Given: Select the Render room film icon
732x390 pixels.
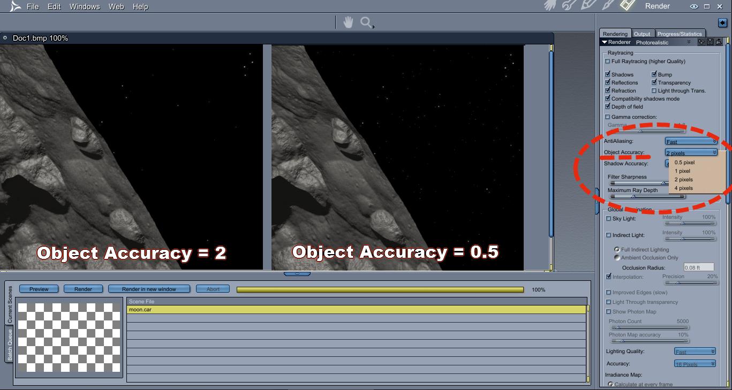Looking at the screenshot, I should 627,5.
